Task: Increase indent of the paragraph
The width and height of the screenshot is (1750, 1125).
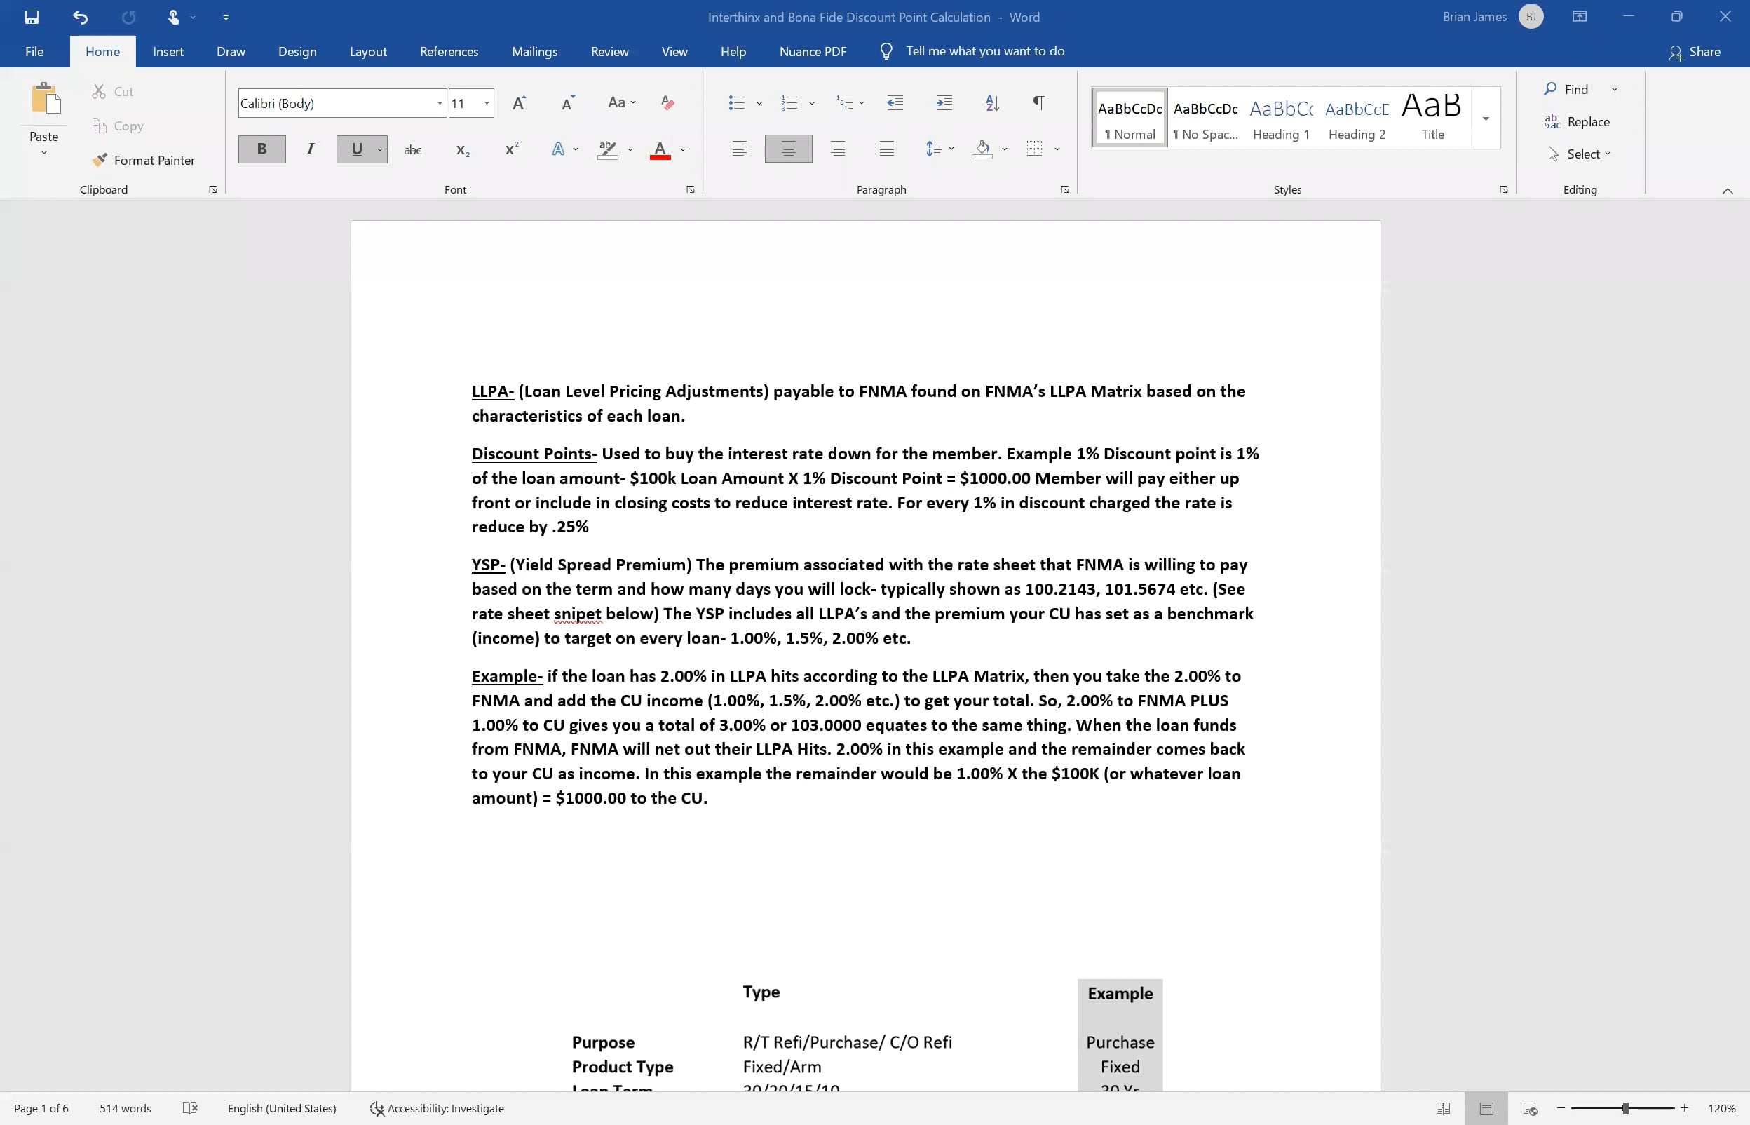Action: [x=943, y=103]
